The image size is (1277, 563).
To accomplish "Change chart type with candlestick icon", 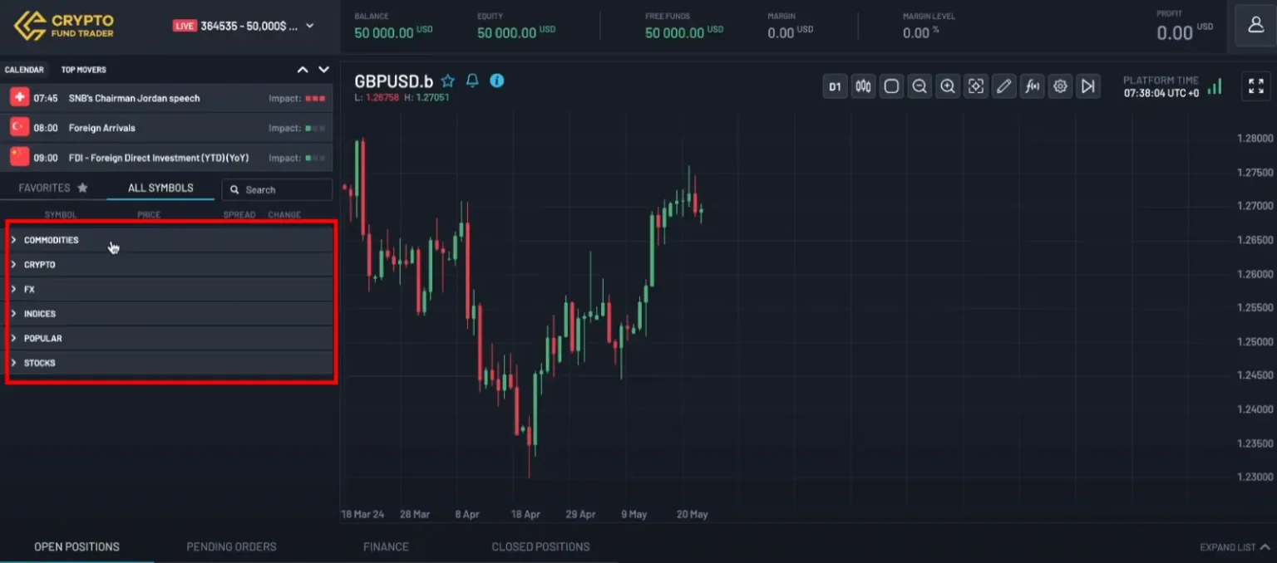I will (864, 86).
